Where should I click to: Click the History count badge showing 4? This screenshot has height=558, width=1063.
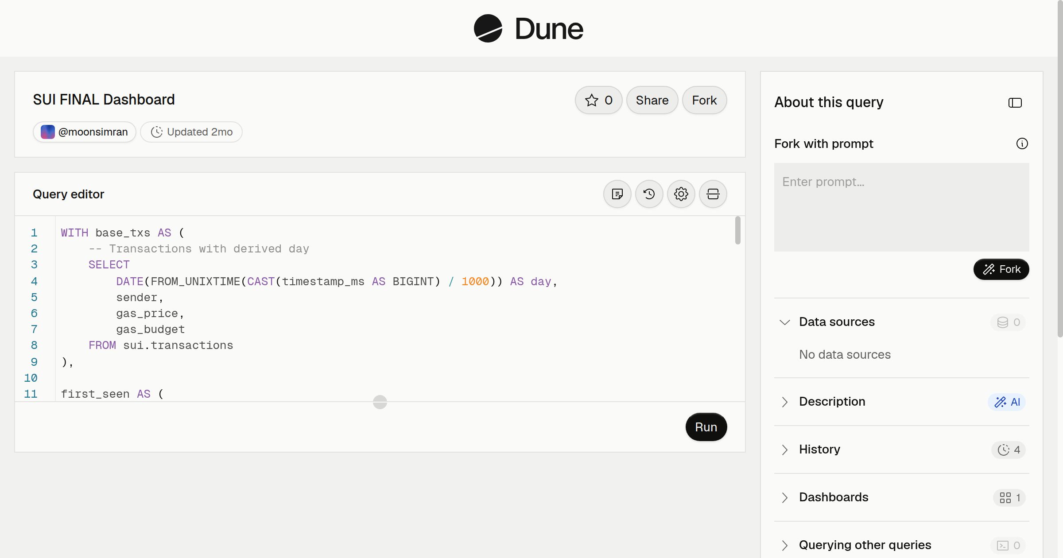coord(1009,449)
